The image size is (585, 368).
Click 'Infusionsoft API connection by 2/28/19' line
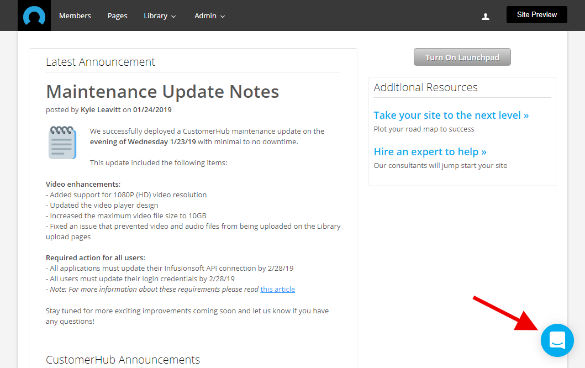(x=170, y=269)
